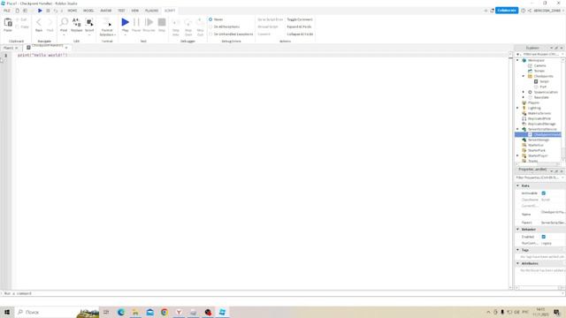
Task: Open the Roblox Studio taskbar icon
Action: click(222, 312)
